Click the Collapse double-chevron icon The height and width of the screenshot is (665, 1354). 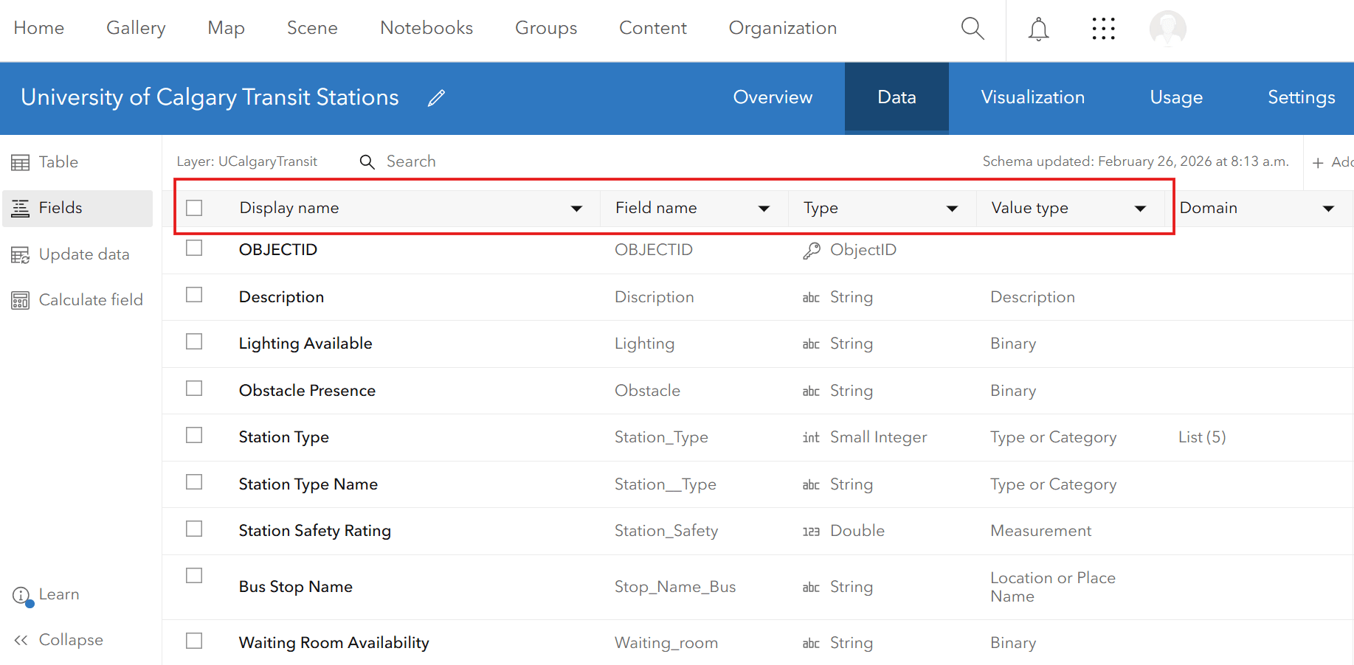point(21,640)
